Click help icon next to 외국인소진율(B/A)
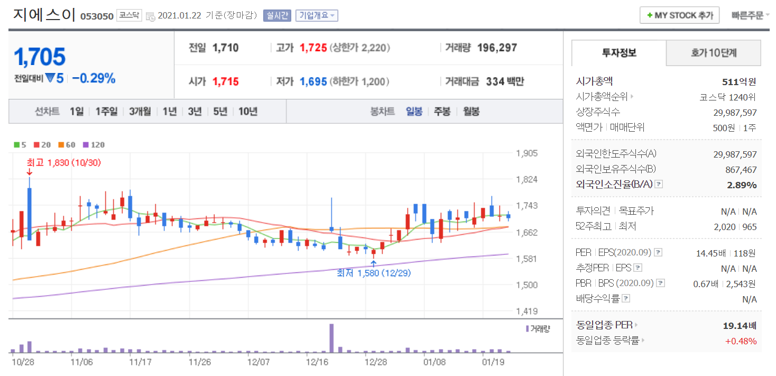 tap(659, 185)
